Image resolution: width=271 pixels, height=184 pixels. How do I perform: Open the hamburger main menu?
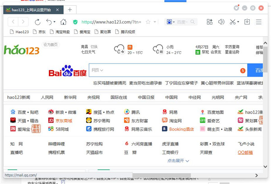click(259, 22)
